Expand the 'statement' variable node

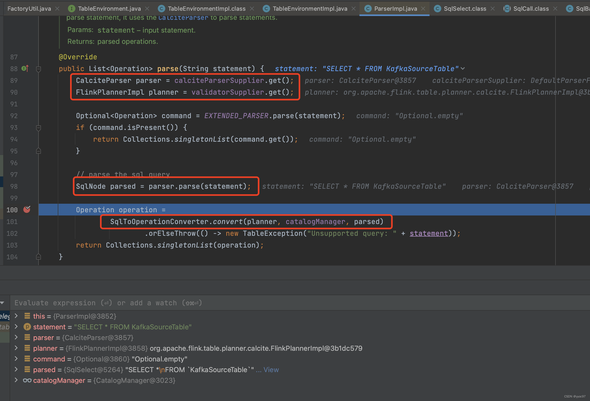click(x=17, y=327)
